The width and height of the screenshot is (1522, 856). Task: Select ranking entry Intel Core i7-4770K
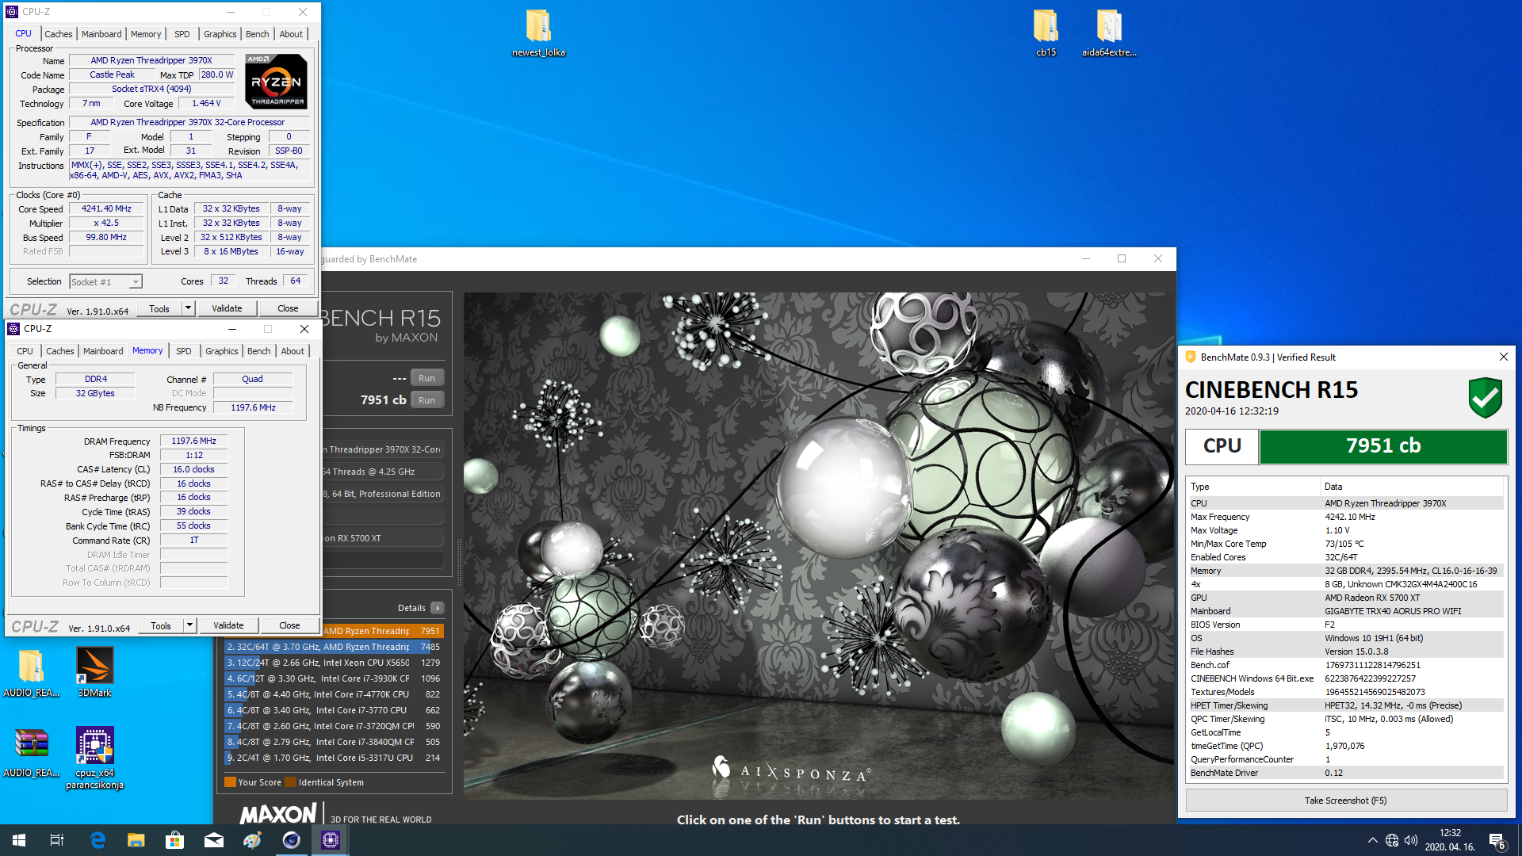334,694
